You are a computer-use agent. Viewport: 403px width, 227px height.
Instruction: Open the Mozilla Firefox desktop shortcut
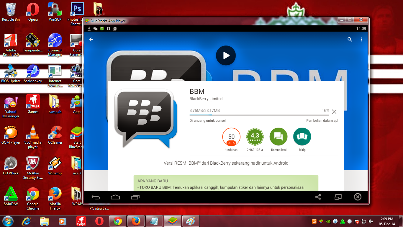pos(55,199)
